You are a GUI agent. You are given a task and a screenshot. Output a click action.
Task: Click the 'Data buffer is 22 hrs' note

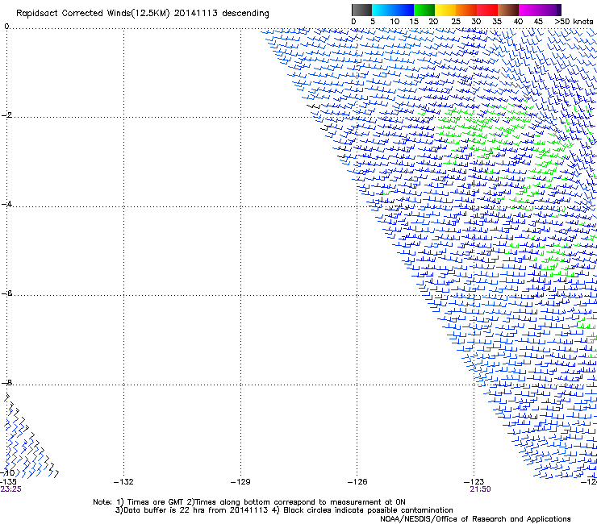pyautogui.click(x=284, y=510)
